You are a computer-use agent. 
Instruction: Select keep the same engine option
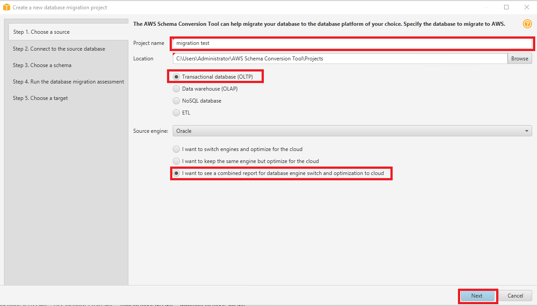pyautogui.click(x=176, y=161)
